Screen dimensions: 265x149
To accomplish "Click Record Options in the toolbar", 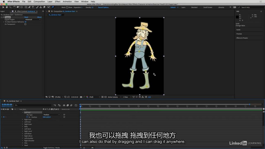I will (103, 7).
